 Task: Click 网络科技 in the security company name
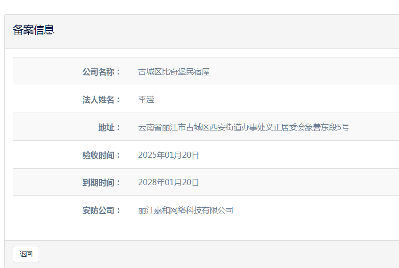tap(186, 210)
